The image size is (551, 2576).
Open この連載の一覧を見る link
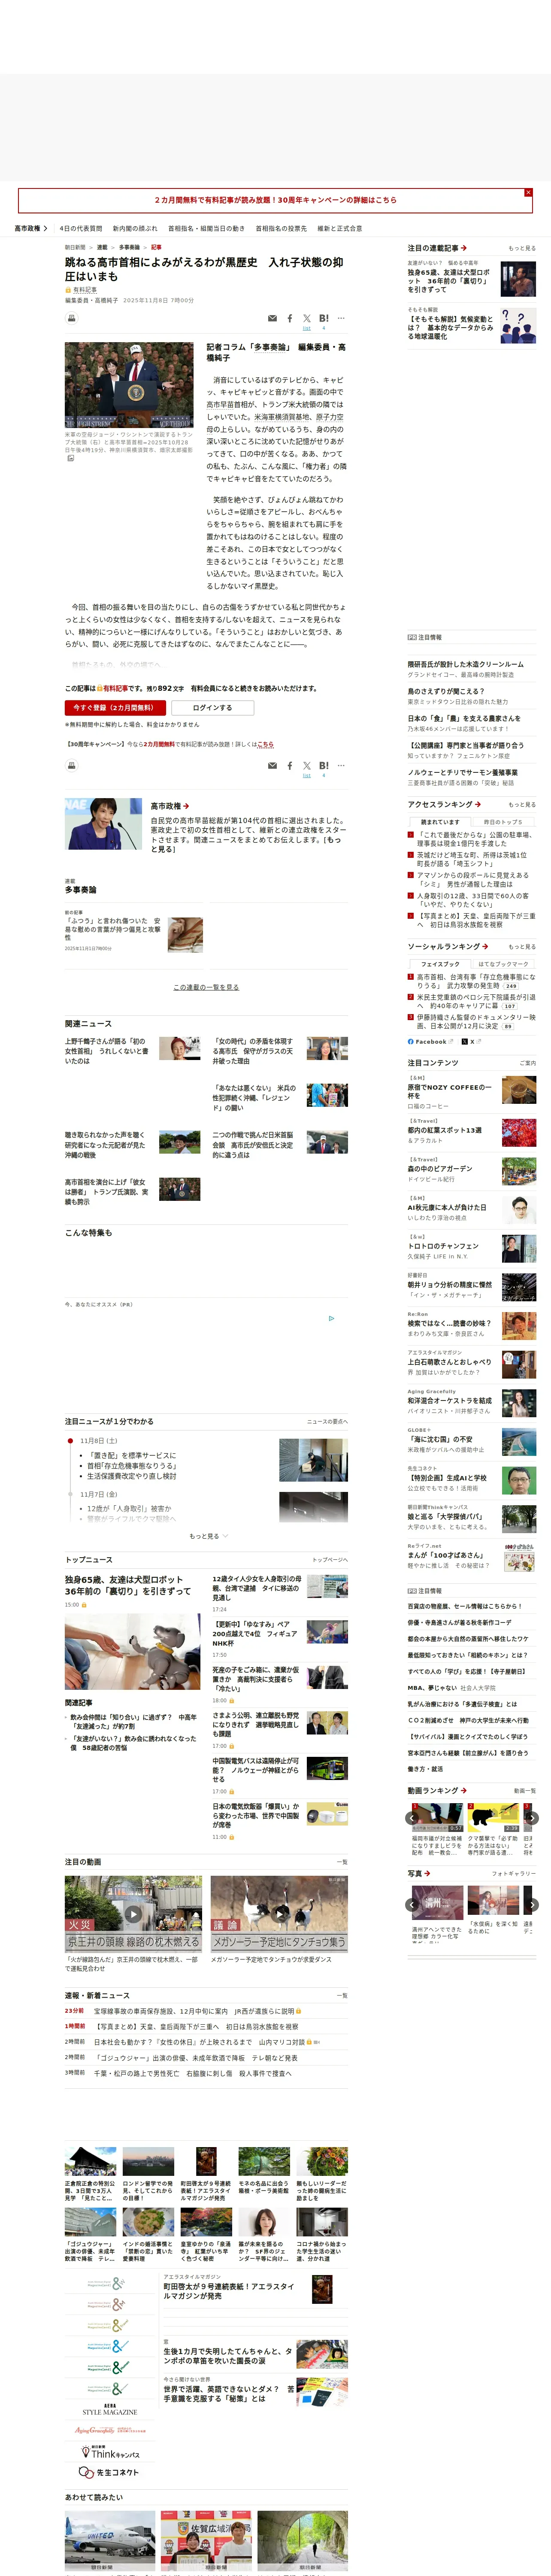(x=206, y=987)
